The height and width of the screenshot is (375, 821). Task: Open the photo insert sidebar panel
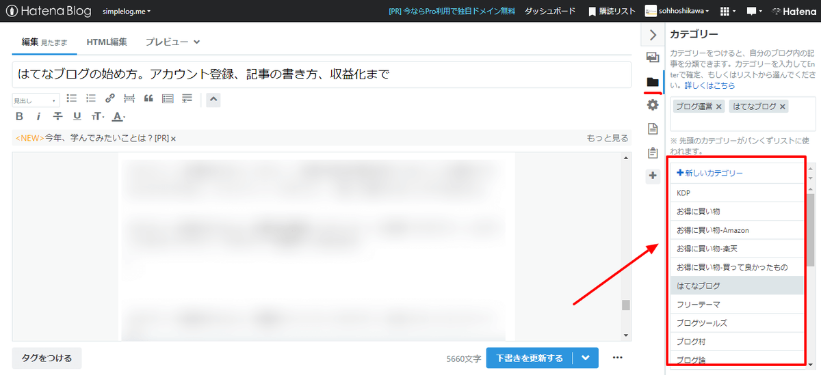(x=653, y=57)
